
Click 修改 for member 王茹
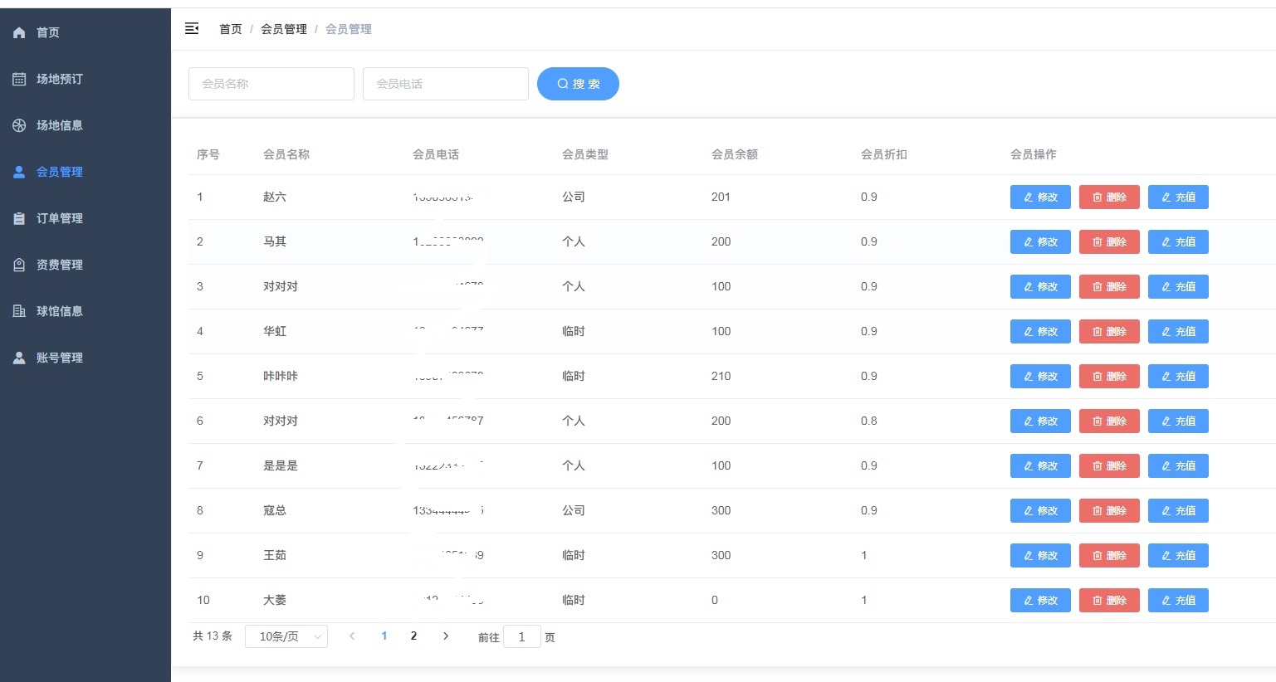coord(1040,555)
